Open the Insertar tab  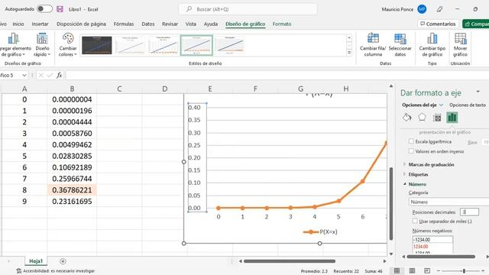point(40,24)
